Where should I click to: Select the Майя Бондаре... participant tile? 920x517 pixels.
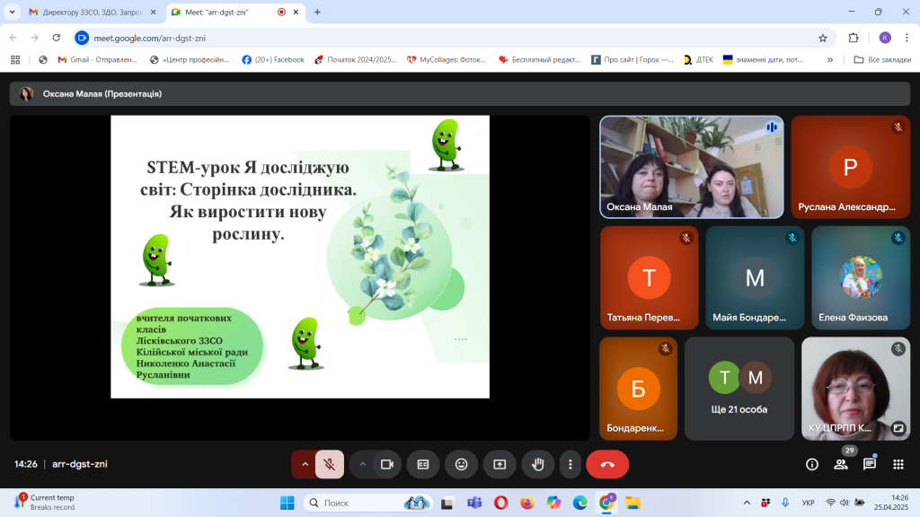755,278
